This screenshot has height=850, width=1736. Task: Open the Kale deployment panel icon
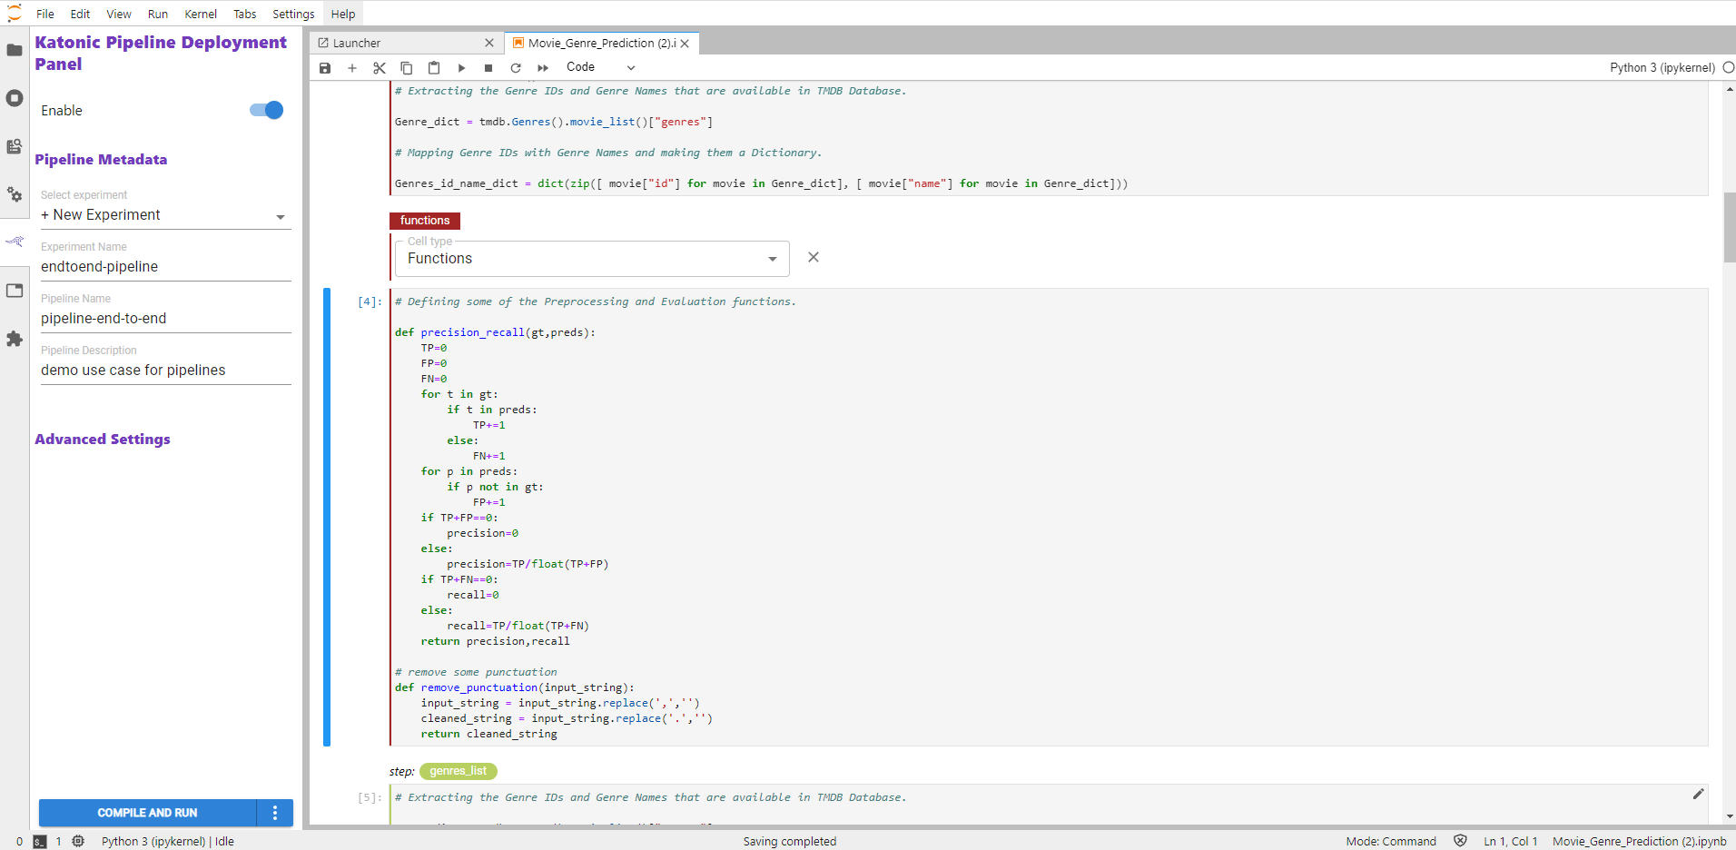pyautogui.click(x=15, y=242)
